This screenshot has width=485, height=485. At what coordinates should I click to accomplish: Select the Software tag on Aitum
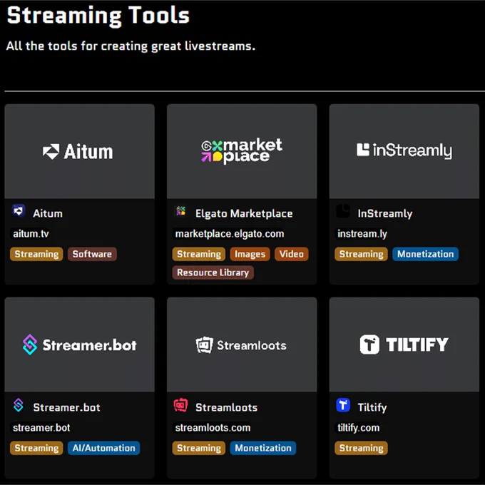(x=92, y=254)
